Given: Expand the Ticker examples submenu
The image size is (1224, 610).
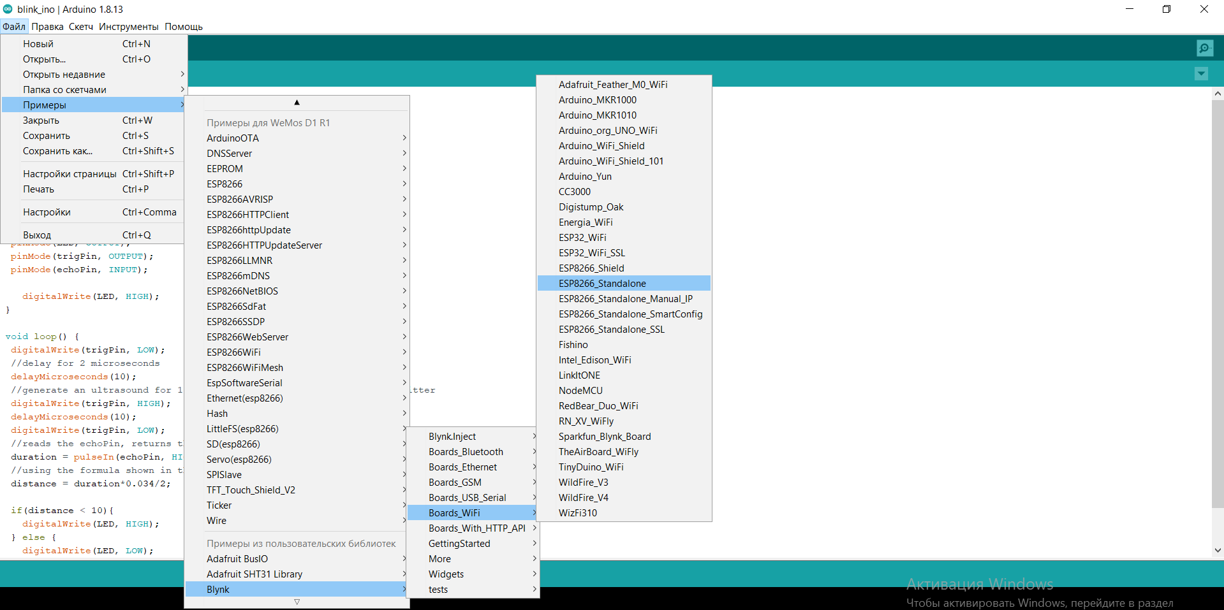Looking at the screenshot, I should [x=297, y=505].
